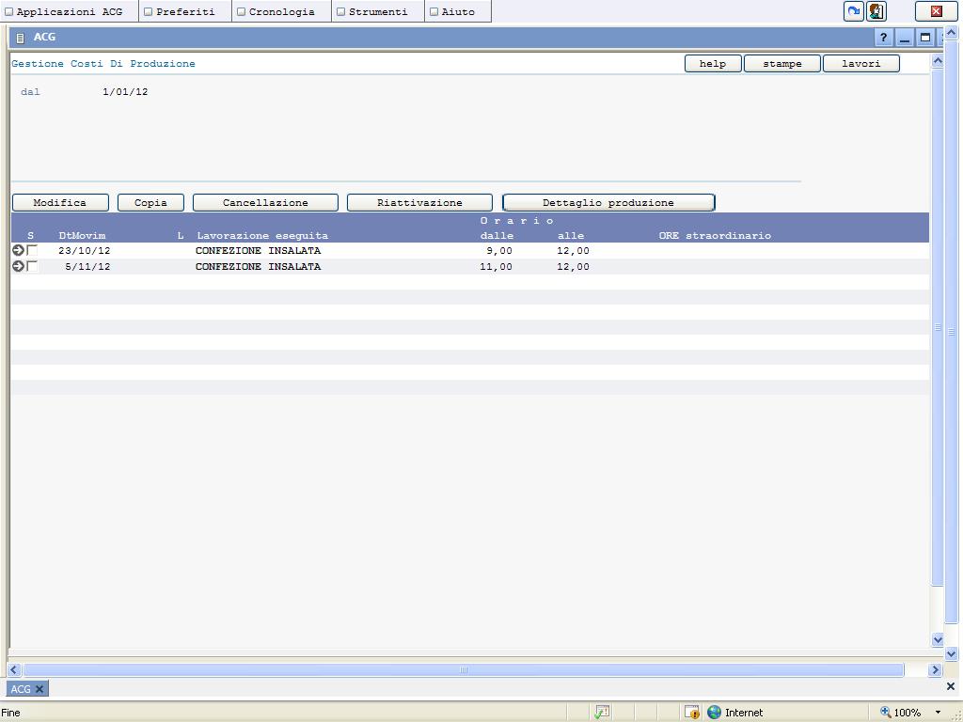Click the arrow icon on the 23/10/12 row
The image size is (963, 722).
(x=18, y=251)
